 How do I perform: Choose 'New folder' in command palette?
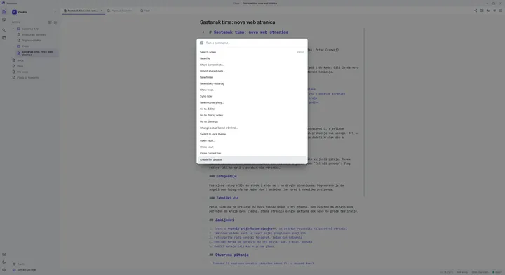coord(252,77)
